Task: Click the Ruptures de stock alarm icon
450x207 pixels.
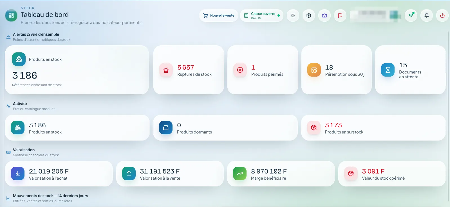Action: pos(166,70)
